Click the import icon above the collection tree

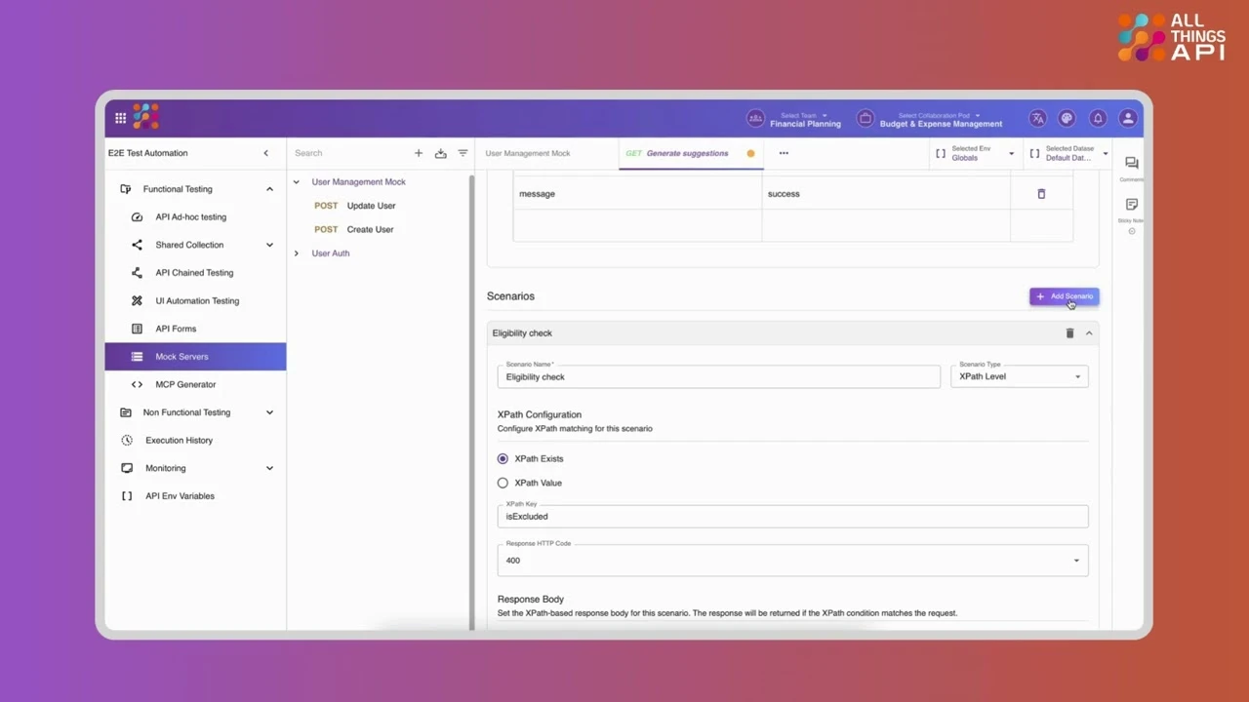click(x=440, y=153)
